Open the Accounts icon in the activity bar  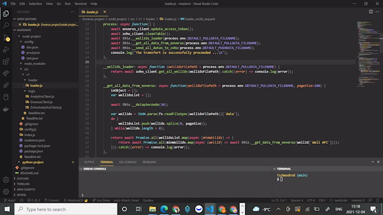(6, 180)
